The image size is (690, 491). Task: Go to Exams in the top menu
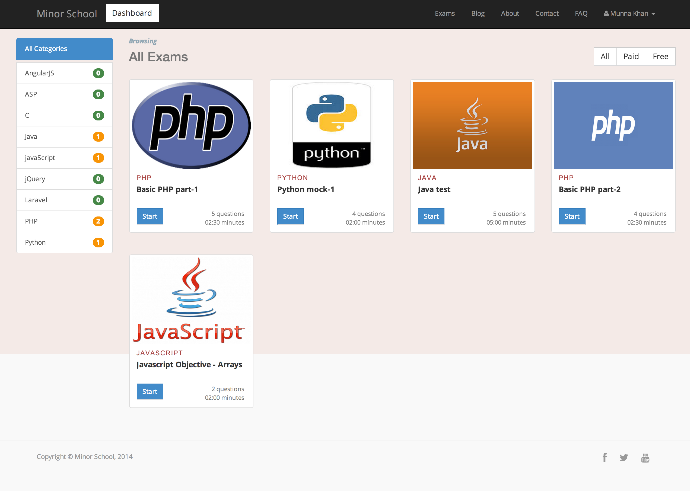445,14
